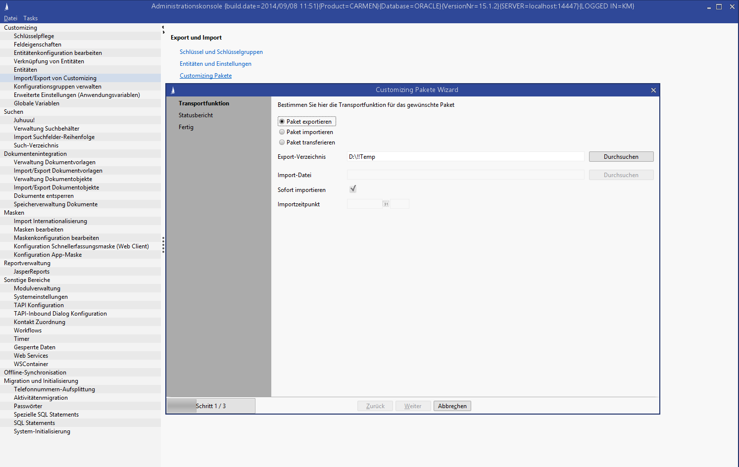Click the Entitäten und Einstellungen link
Image resolution: width=739 pixels, height=467 pixels.
215,64
